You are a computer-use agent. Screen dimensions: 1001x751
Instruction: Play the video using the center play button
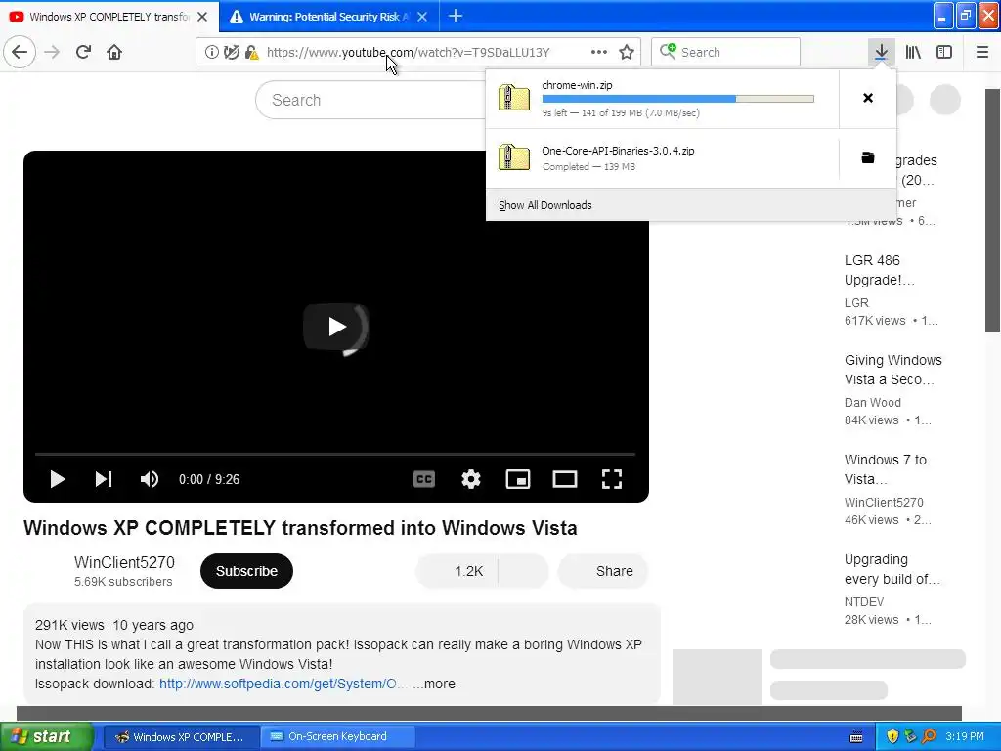tap(336, 327)
